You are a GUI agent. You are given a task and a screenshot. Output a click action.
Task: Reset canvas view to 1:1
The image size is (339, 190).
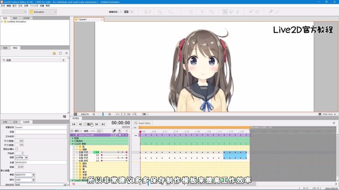(117, 114)
